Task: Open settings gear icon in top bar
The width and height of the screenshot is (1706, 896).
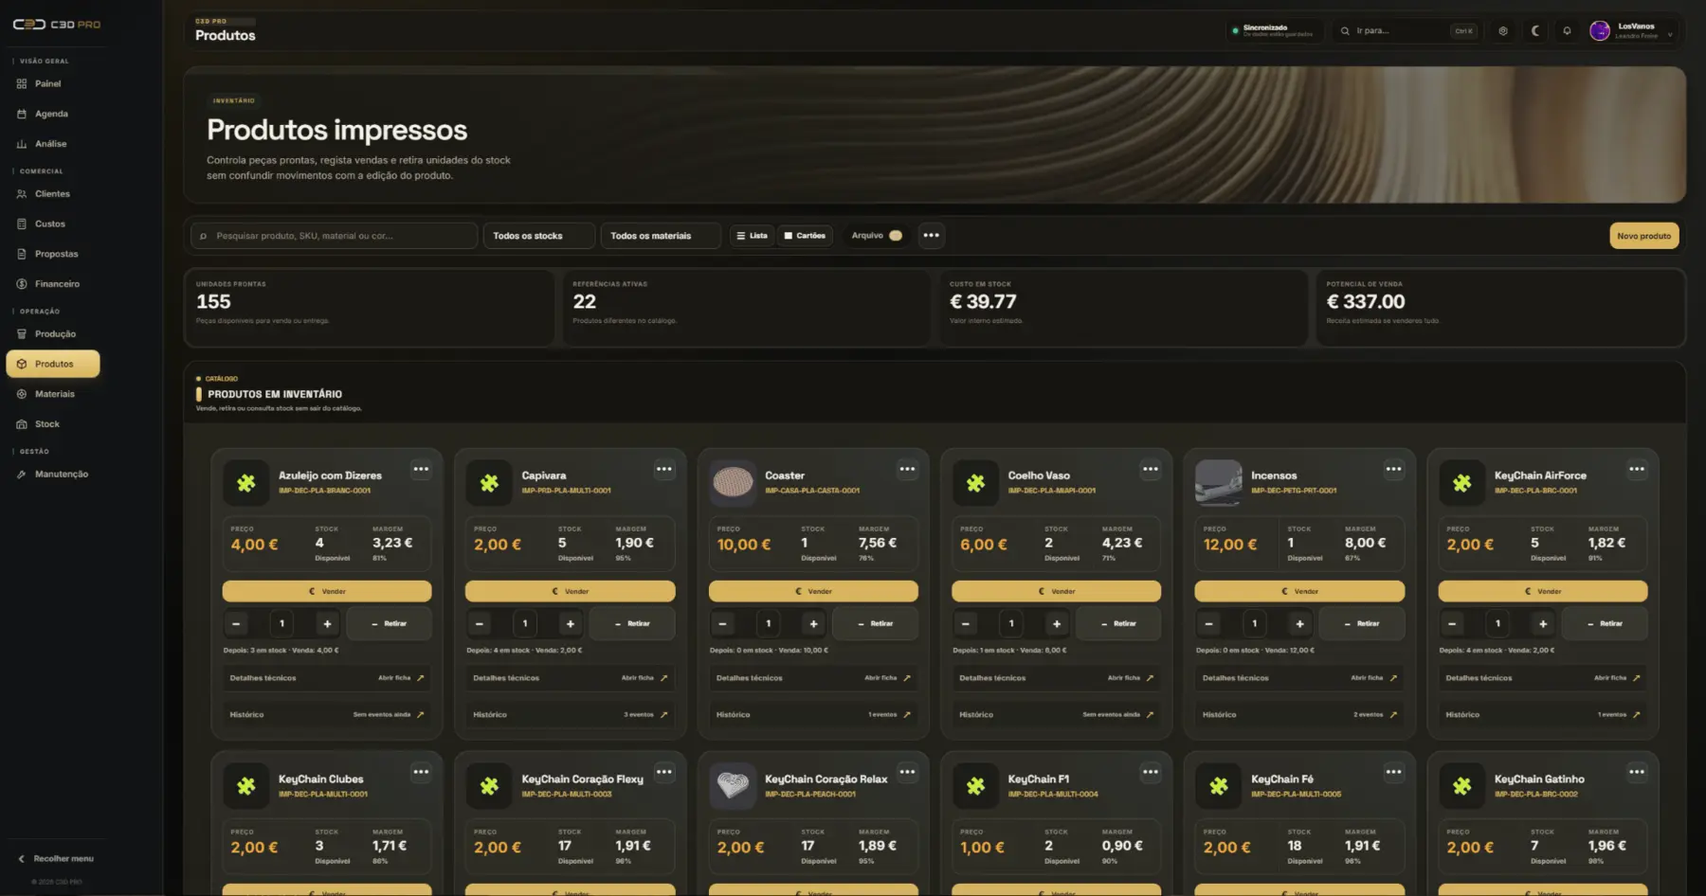Action: (x=1503, y=31)
